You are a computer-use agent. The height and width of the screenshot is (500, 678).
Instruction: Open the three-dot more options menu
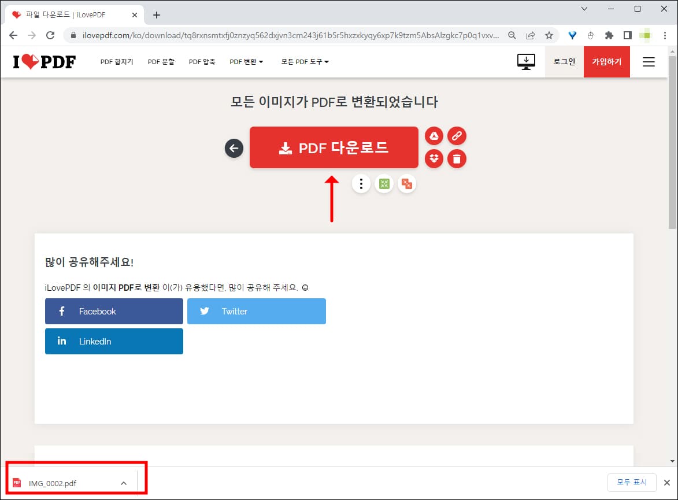pos(361,183)
